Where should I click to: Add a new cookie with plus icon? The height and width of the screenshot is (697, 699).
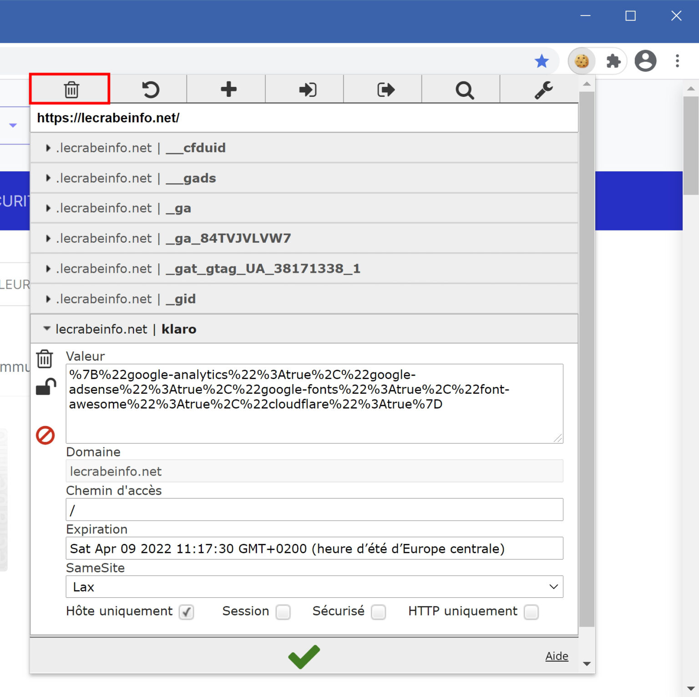click(x=228, y=89)
